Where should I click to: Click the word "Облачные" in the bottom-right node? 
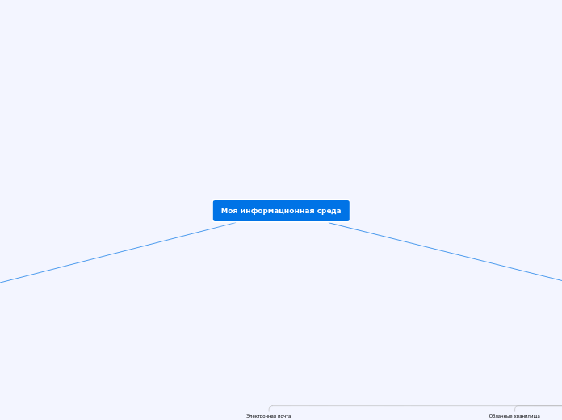point(500,416)
